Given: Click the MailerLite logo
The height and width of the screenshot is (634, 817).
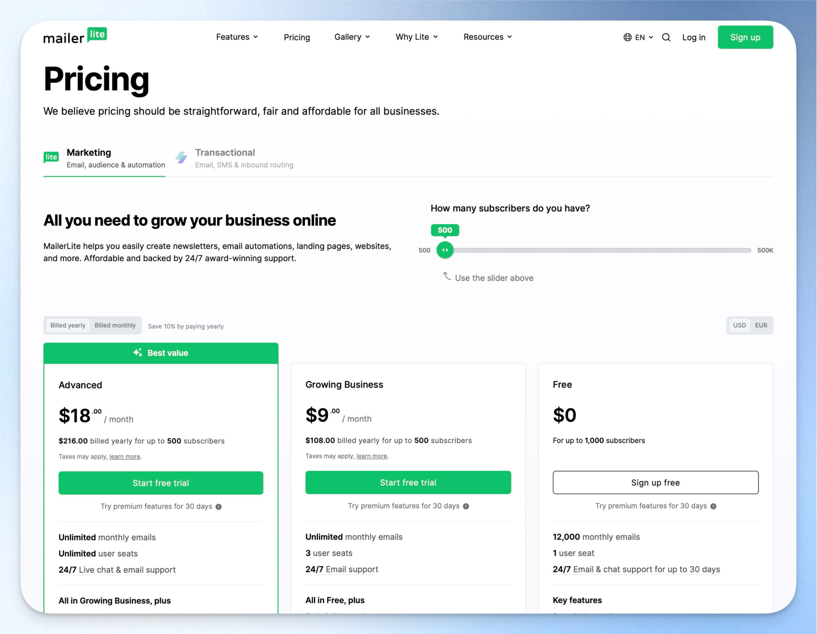Looking at the screenshot, I should pyautogui.click(x=75, y=36).
